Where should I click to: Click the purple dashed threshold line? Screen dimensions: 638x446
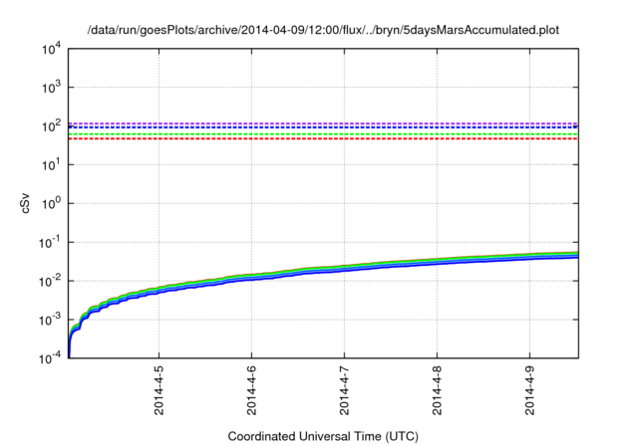pos(323,123)
